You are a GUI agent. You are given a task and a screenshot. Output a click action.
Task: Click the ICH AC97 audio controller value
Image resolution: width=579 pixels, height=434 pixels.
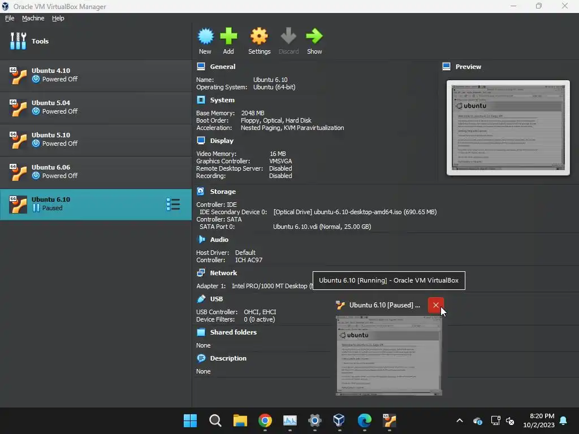pos(249,260)
